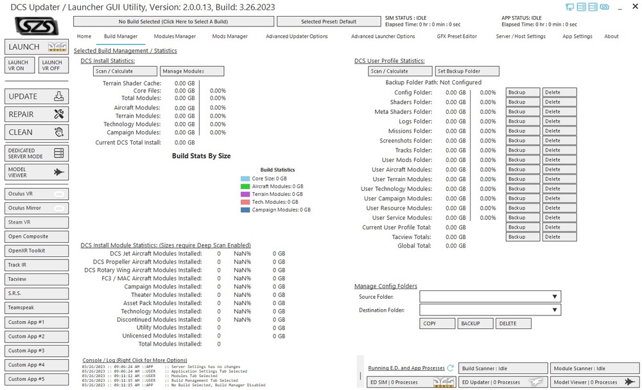Toggle the OpenXR Toolkit option
Viewport: 642px width, 390px height.
[36, 251]
